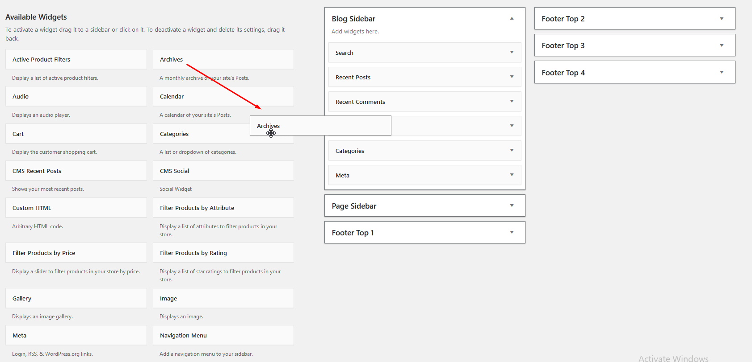This screenshot has height=362, width=752.
Task: Expand the Footer Top 4 area arrow
Action: click(721, 73)
